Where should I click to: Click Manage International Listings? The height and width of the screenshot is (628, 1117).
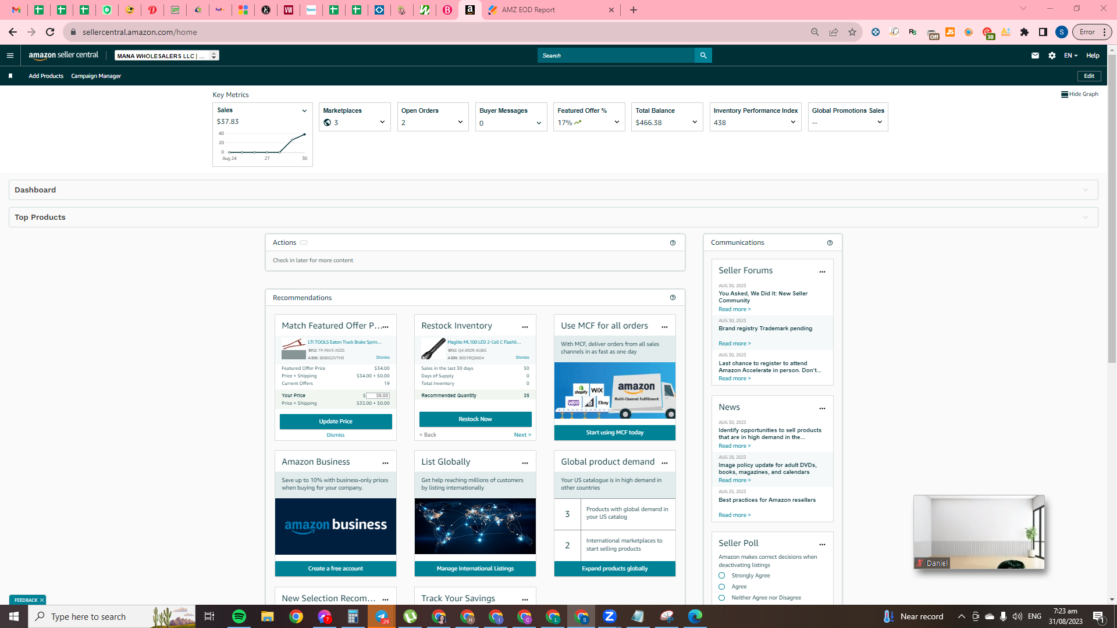tap(475, 569)
